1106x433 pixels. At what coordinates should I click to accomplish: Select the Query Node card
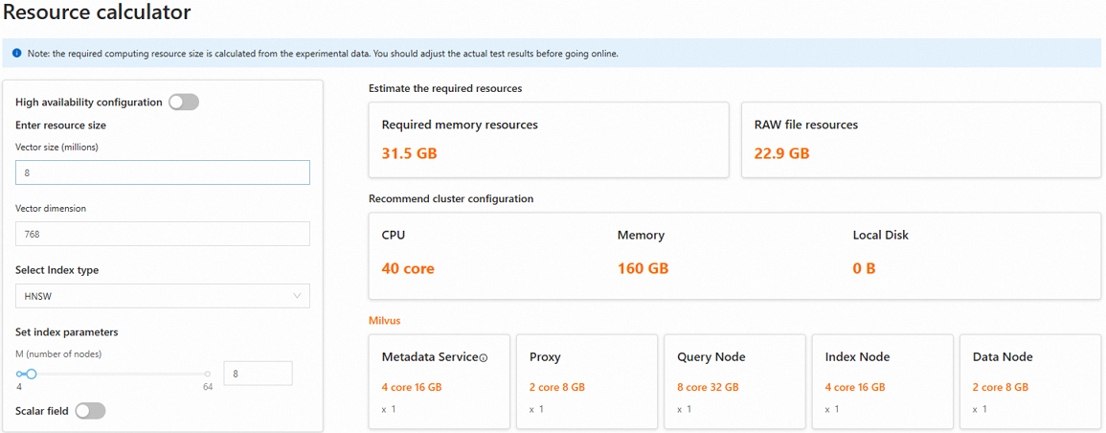coord(734,381)
